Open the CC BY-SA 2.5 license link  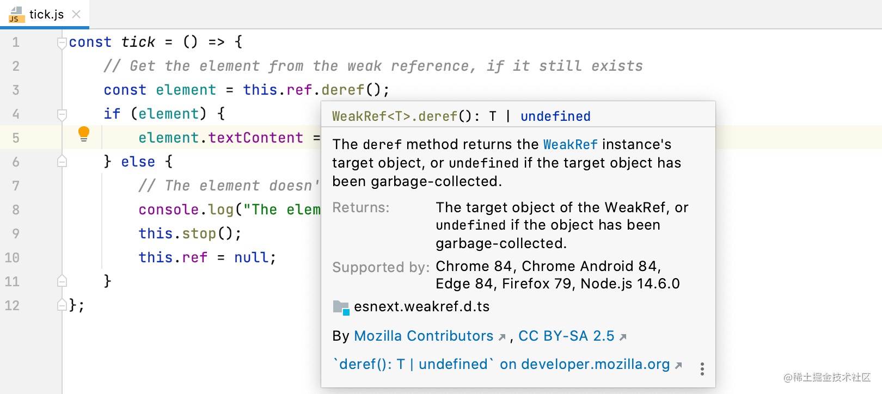coord(566,336)
